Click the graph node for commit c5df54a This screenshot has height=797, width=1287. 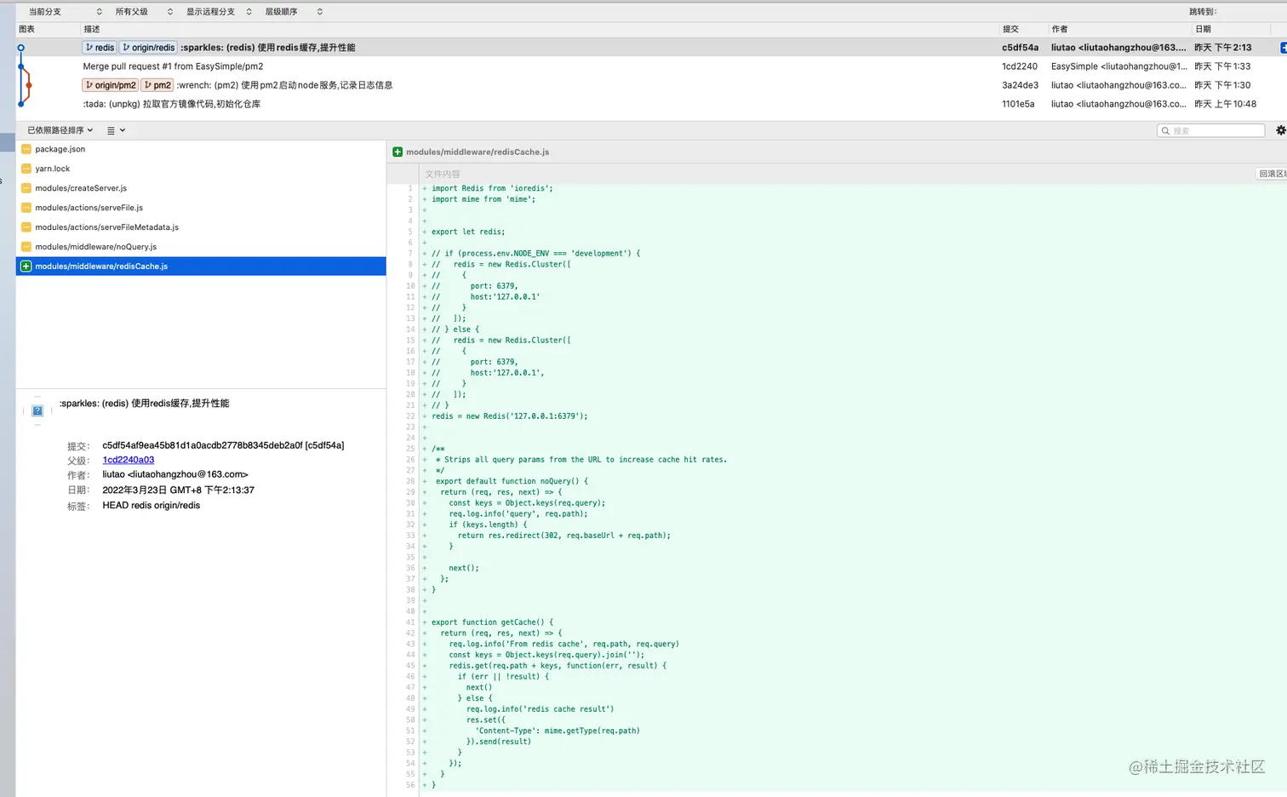coord(21,48)
